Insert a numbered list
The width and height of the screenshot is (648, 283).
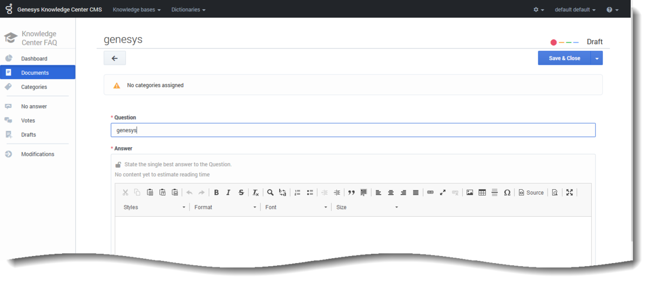[298, 192]
